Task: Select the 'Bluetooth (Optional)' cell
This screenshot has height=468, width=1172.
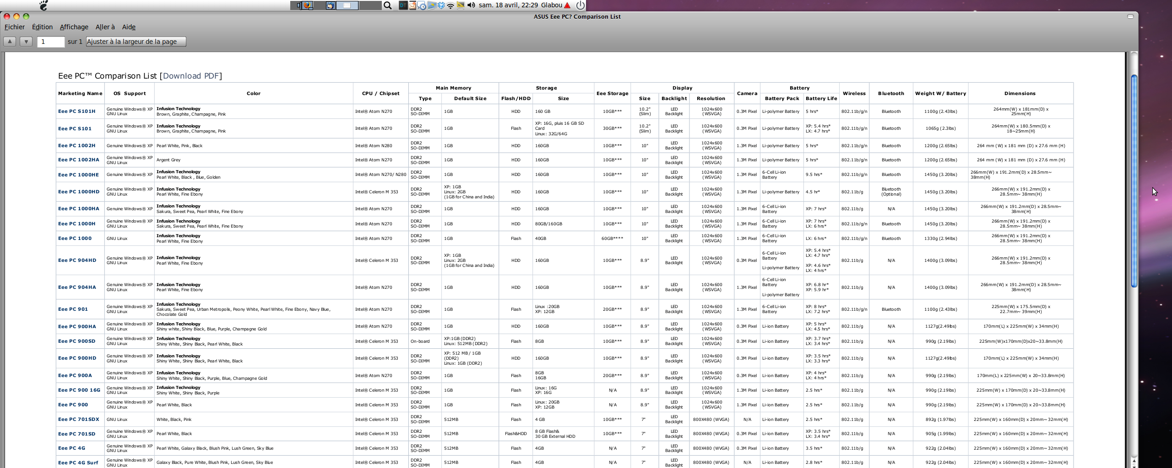Action: 891,192
